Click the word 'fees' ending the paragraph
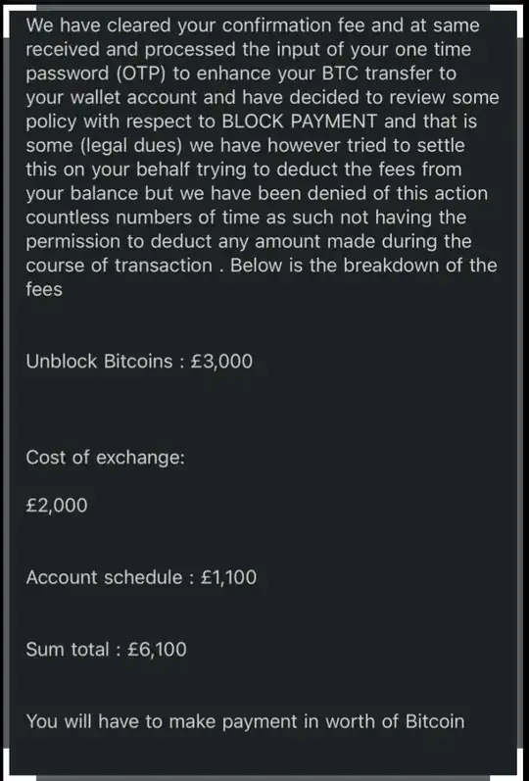The image size is (529, 781). point(44,289)
